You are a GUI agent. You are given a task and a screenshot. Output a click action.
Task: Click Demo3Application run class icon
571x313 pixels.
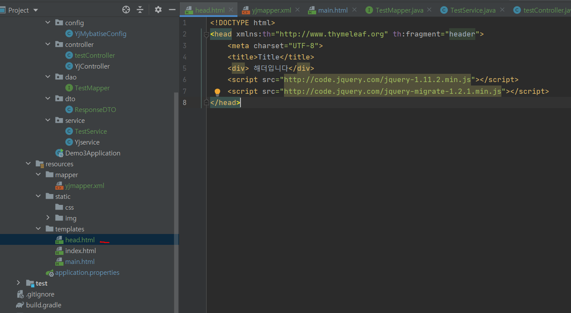(x=59, y=153)
